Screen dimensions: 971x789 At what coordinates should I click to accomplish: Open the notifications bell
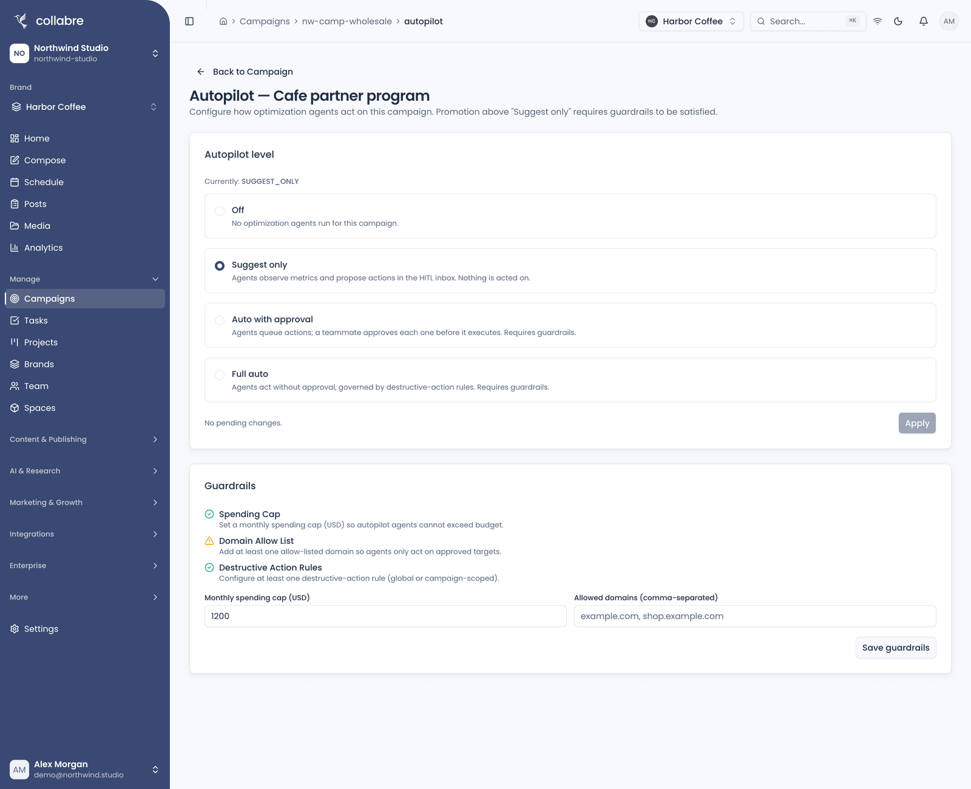point(924,21)
